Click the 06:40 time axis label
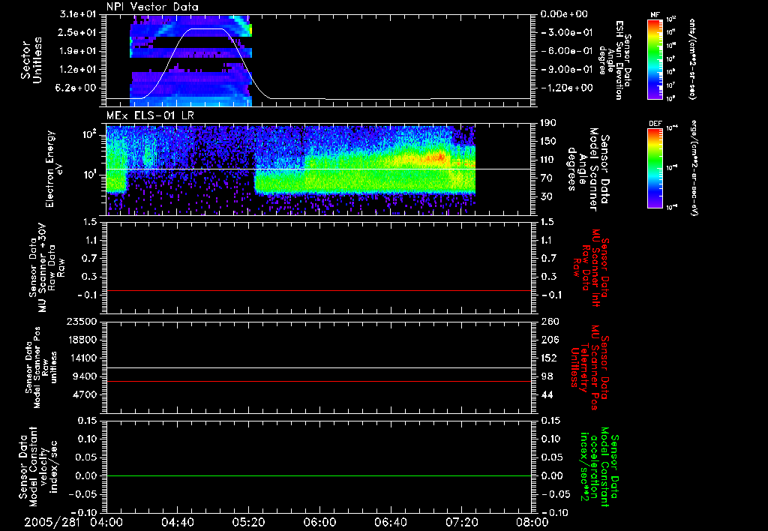Viewport: 768px width, 531px height. click(390, 522)
